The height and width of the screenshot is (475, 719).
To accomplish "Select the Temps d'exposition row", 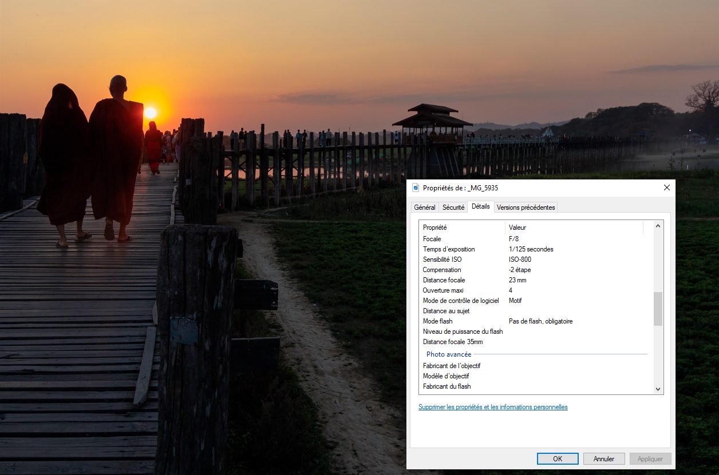I will pyautogui.click(x=535, y=249).
